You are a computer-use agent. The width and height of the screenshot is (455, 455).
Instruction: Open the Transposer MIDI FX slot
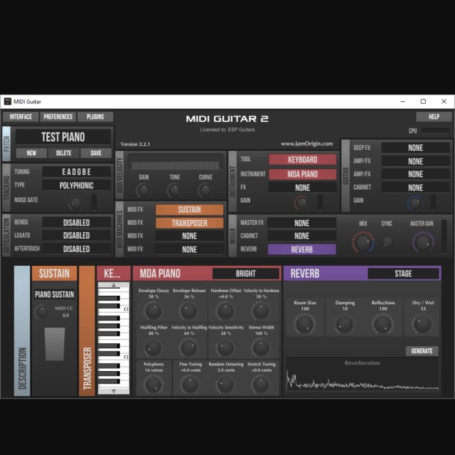(x=190, y=223)
